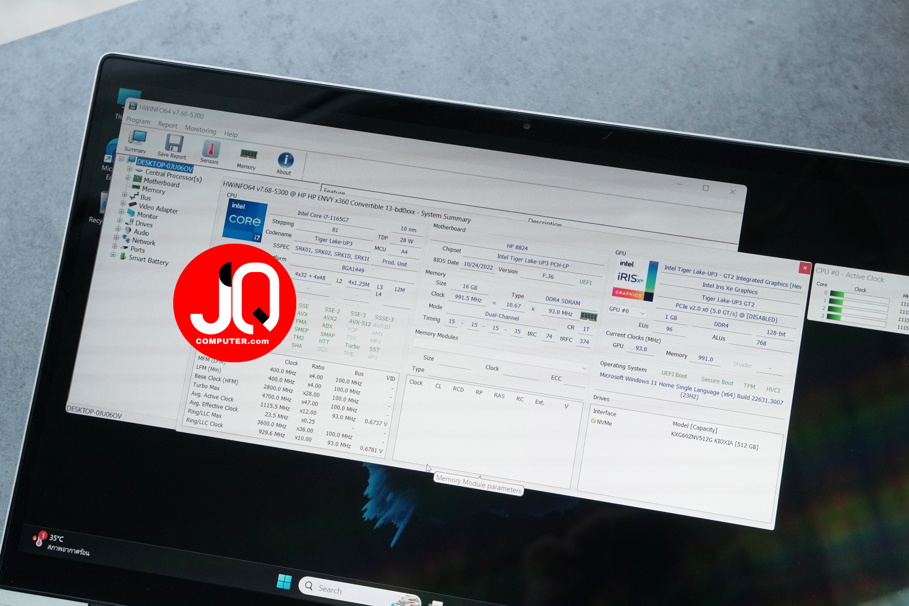The width and height of the screenshot is (909, 606).
Task: Expand the Audio tree node
Action: 118,229
